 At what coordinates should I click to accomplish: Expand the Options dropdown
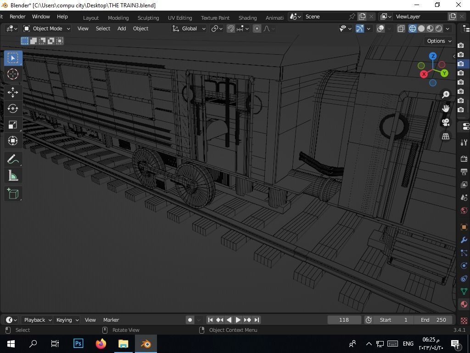tap(439, 41)
